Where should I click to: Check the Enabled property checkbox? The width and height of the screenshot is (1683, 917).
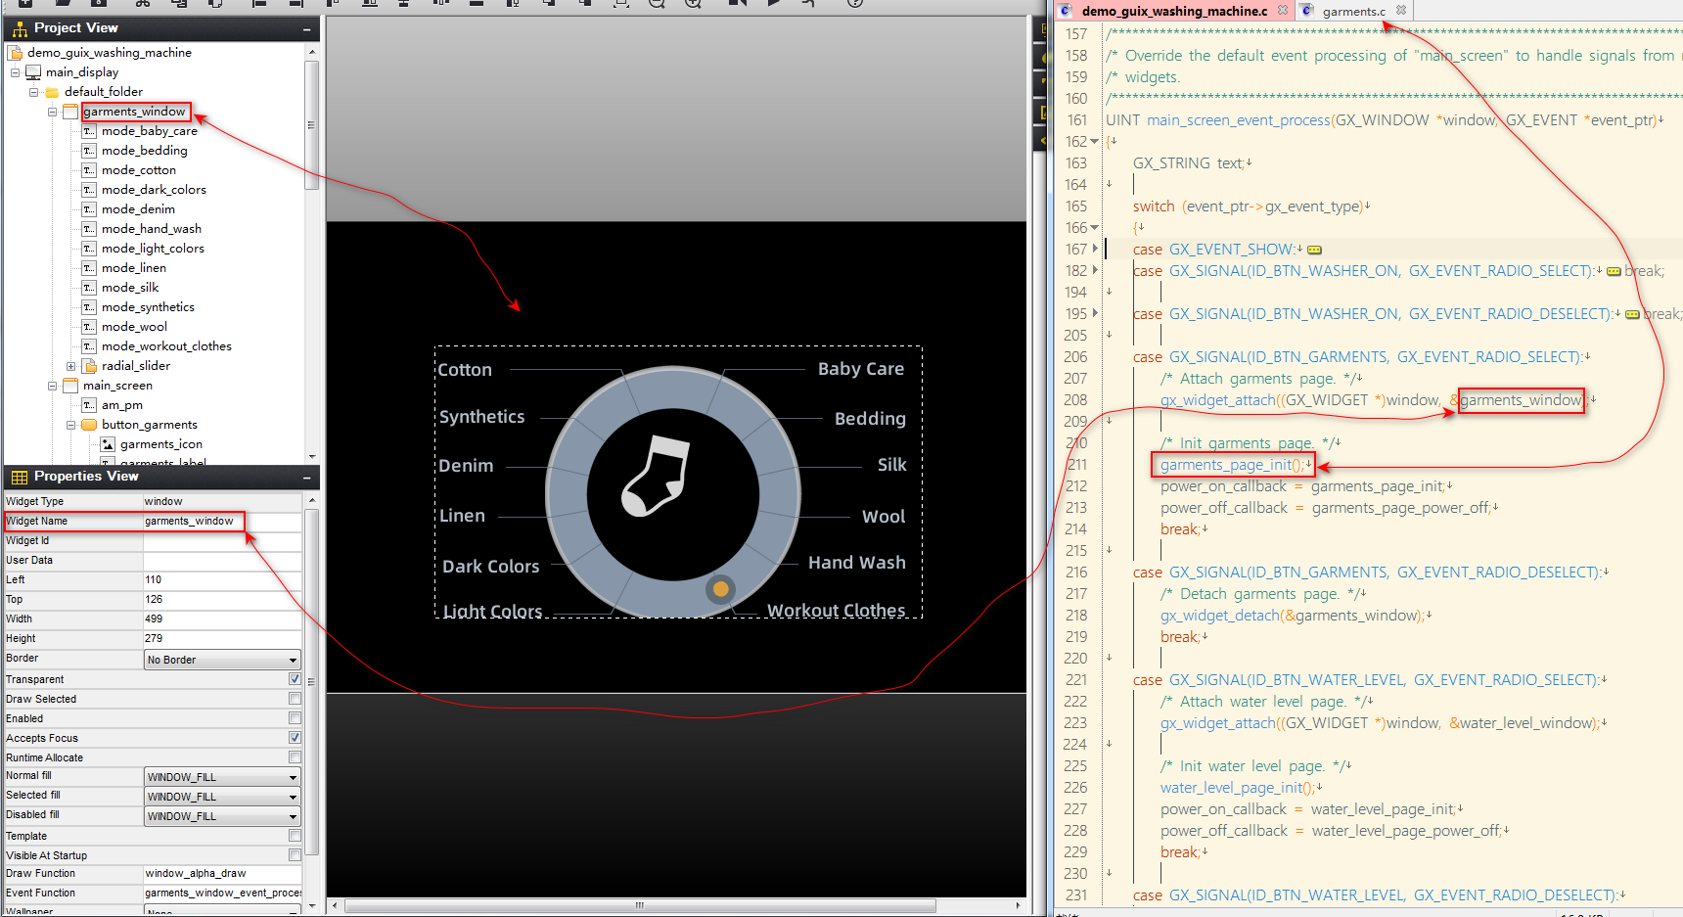click(295, 718)
